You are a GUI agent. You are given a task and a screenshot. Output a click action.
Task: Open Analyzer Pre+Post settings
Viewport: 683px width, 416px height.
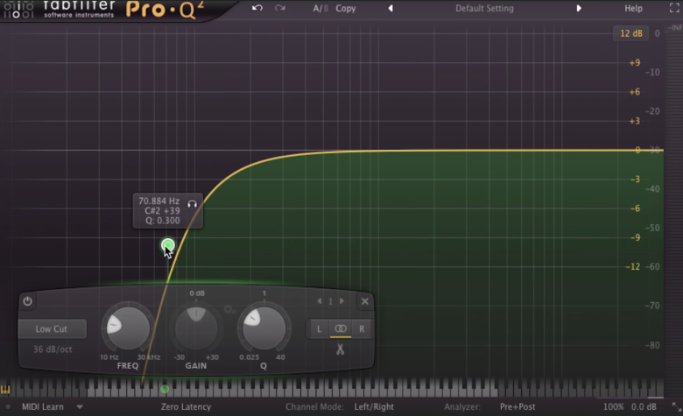click(518, 407)
